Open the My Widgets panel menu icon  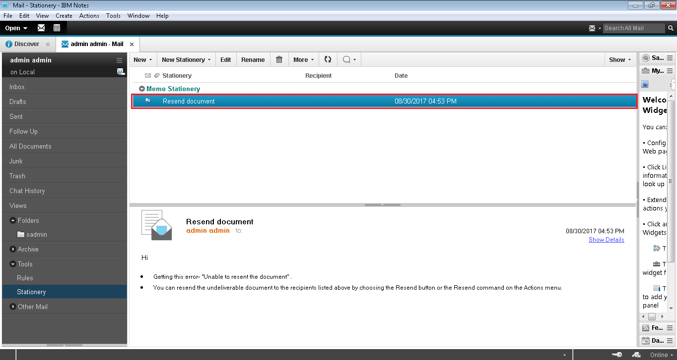tap(670, 71)
